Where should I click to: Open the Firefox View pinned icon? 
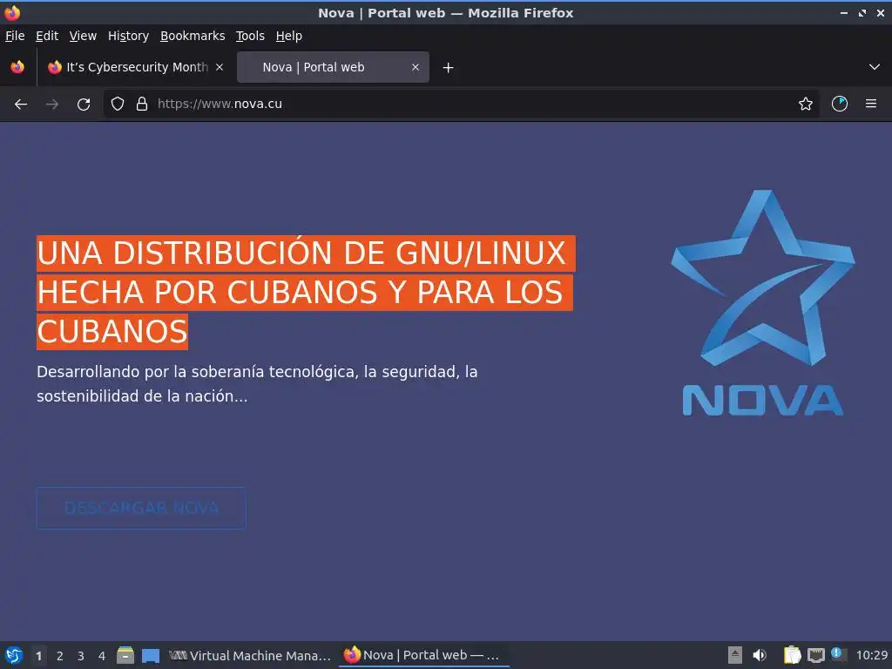tap(17, 67)
